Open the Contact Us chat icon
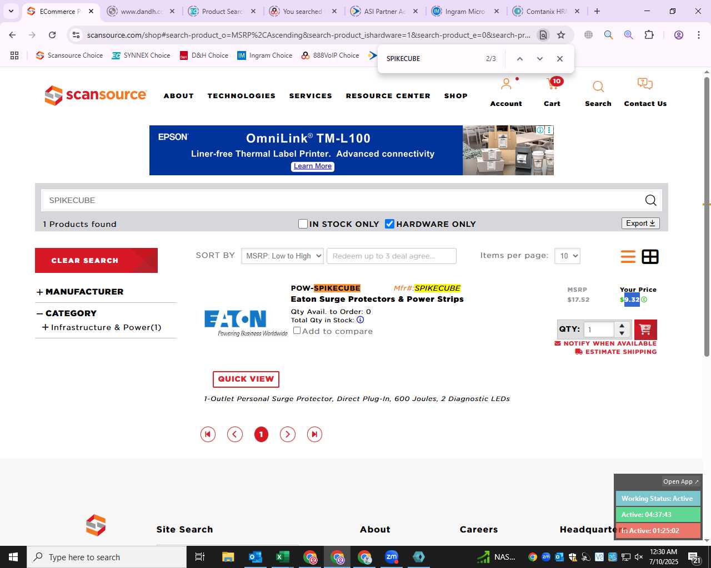The height and width of the screenshot is (568, 711). pyautogui.click(x=645, y=84)
